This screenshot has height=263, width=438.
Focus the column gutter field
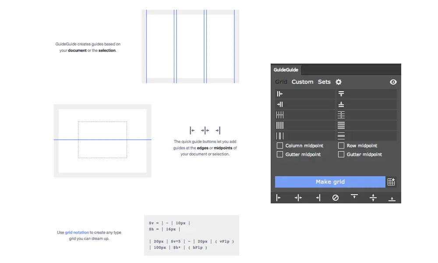point(305,136)
